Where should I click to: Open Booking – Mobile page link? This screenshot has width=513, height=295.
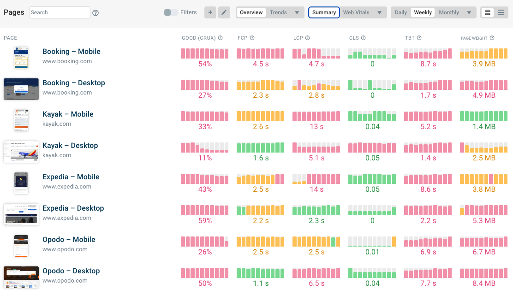point(72,51)
